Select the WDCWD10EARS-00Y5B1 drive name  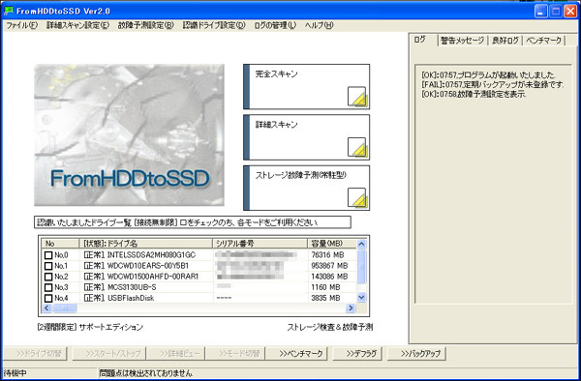point(148,266)
